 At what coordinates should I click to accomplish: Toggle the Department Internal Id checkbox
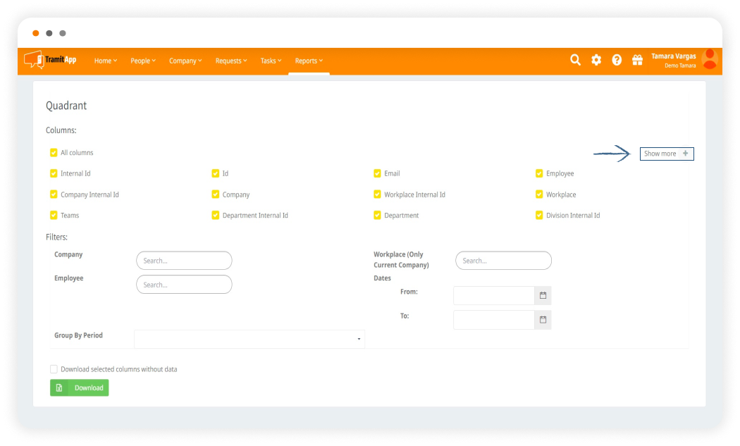[216, 216]
